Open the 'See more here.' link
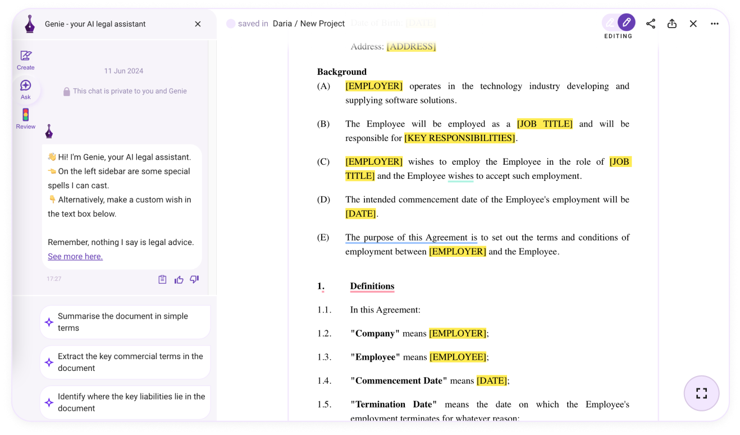740x435 pixels. point(75,256)
